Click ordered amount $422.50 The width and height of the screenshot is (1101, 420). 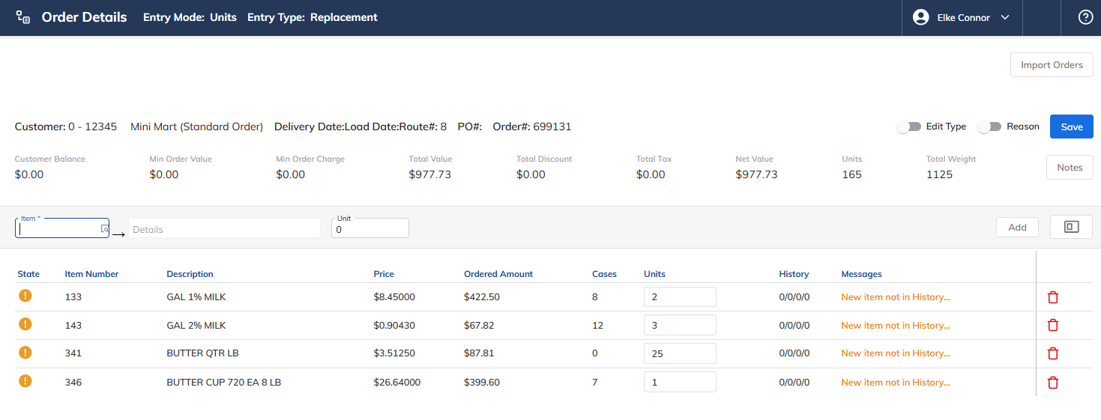pos(482,297)
